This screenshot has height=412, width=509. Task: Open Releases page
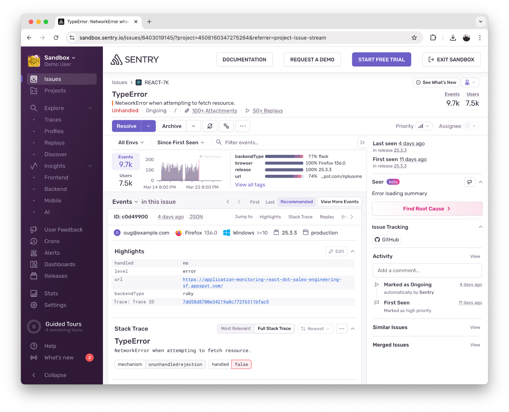62,276
